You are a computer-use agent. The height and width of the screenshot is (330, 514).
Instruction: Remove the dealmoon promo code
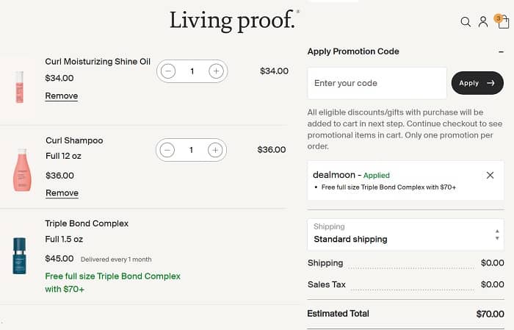pos(491,176)
